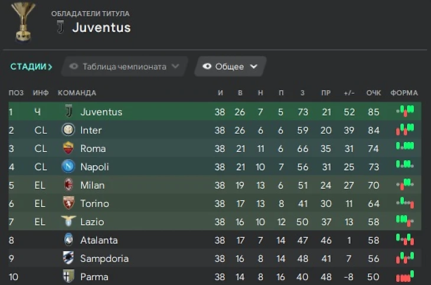Expand the Общее dropdown arrow

click(x=254, y=67)
